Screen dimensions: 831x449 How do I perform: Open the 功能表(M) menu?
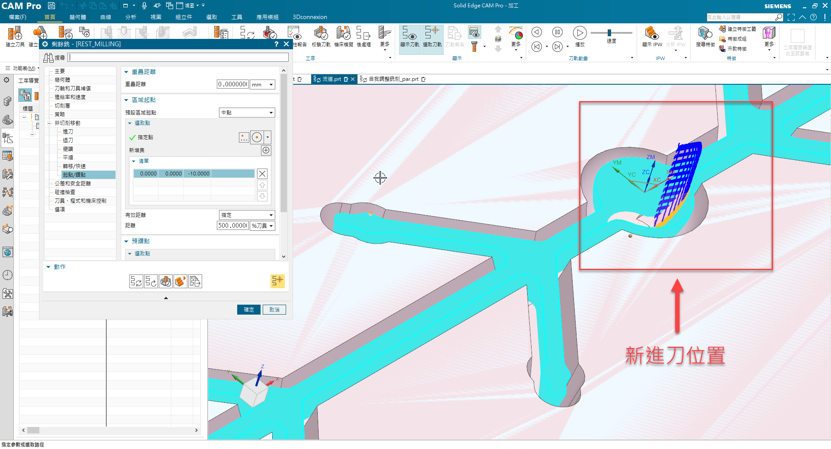pyautogui.click(x=22, y=69)
